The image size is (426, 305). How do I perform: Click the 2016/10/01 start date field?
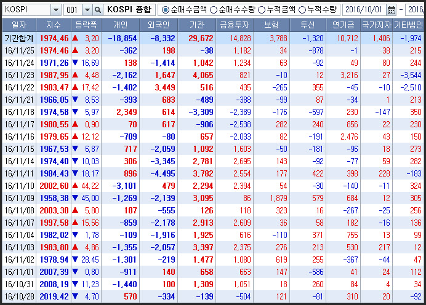(364, 10)
